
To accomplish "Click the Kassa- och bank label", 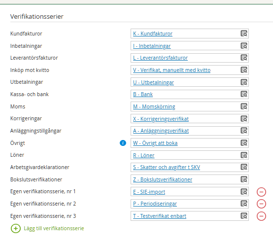I will [30, 94].
